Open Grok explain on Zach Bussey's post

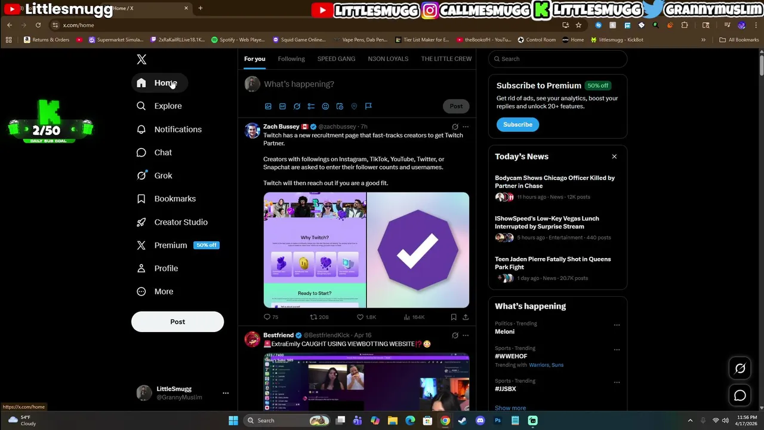[x=455, y=127]
